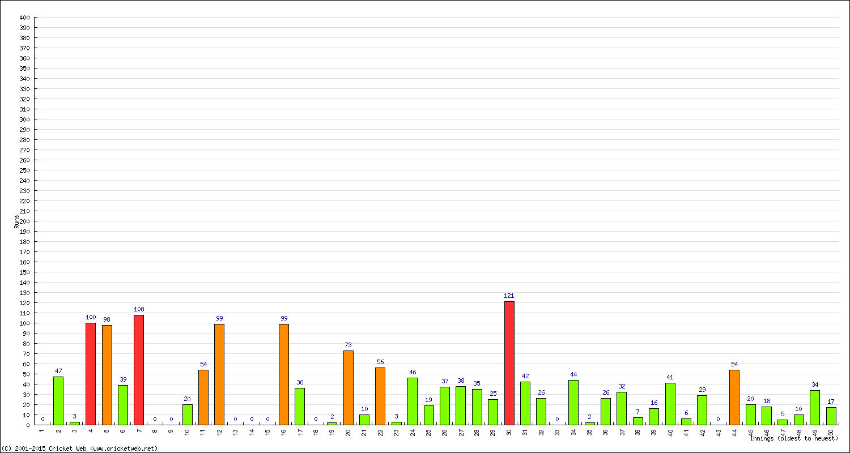Image resolution: width=850 pixels, height=453 pixels.
Task: Click the green 46-run bar at innings 24
Action: pos(413,401)
